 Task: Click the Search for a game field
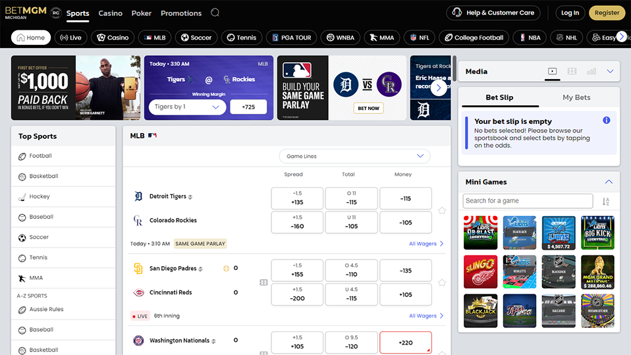point(528,201)
